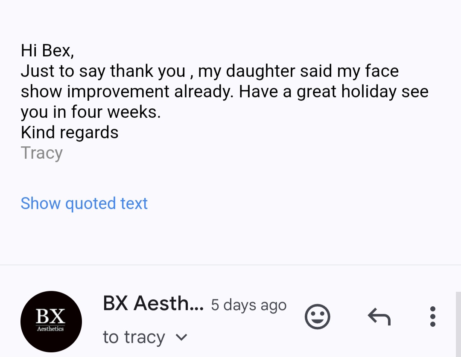Click the "Kind regards" closing line
Image resolution: width=461 pixels, height=357 pixels.
pos(70,132)
